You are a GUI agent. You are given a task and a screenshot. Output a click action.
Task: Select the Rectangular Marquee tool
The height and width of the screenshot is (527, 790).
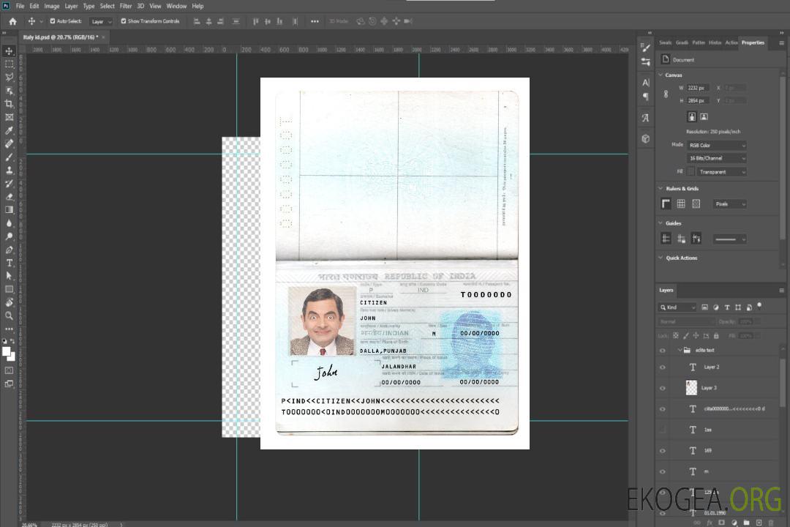coord(9,64)
